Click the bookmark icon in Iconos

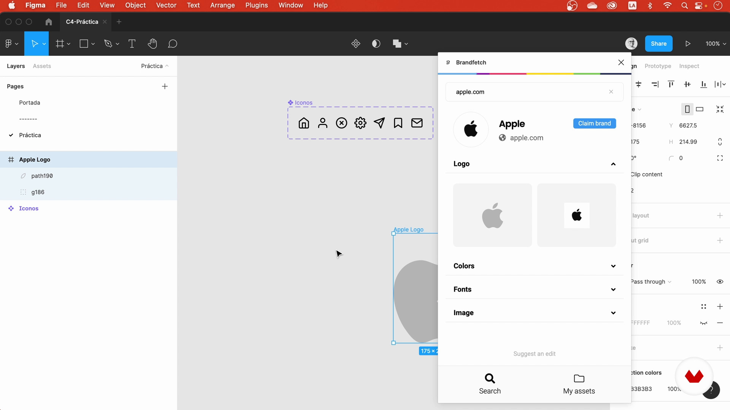[398, 123]
